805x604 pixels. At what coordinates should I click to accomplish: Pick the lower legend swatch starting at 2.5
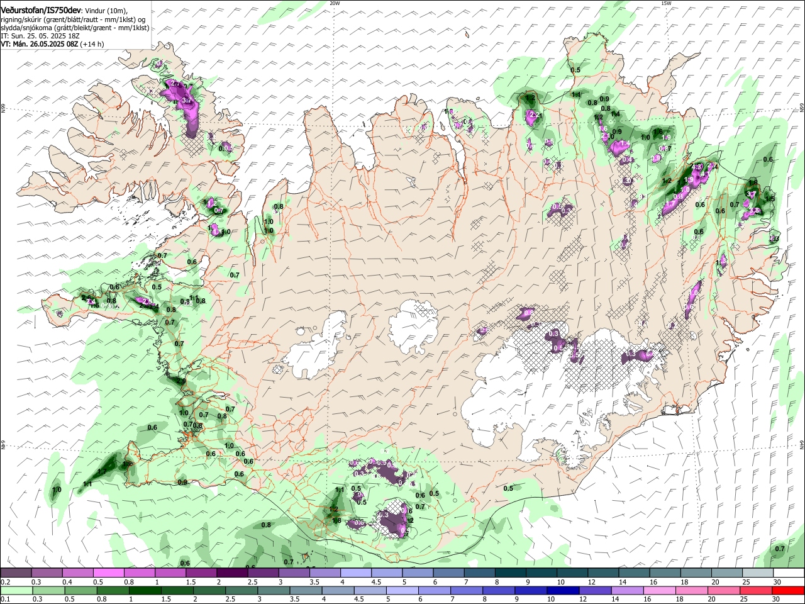coord(242,590)
